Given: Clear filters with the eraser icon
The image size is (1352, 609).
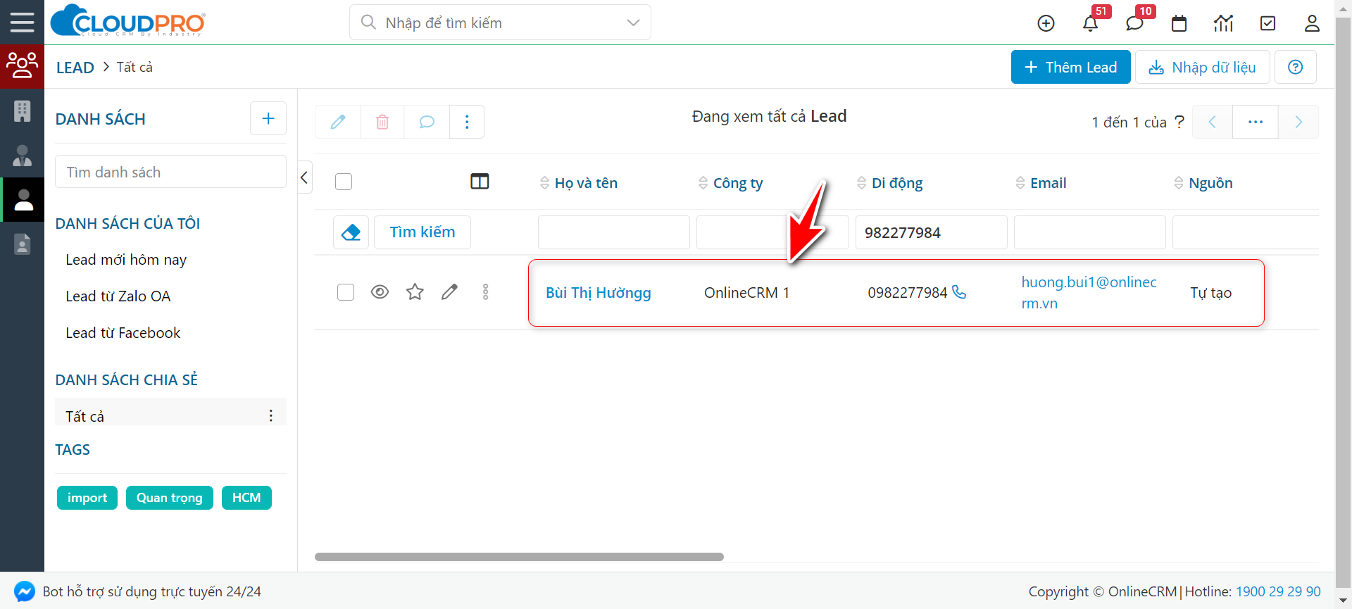Looking at the screenshot, I should coord(351,232).
